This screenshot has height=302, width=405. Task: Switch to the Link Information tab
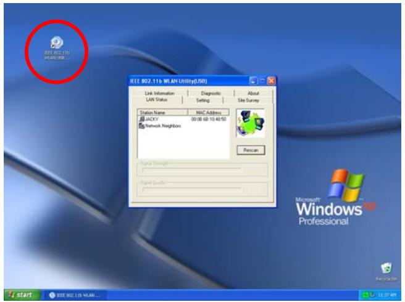click(159, 93)
